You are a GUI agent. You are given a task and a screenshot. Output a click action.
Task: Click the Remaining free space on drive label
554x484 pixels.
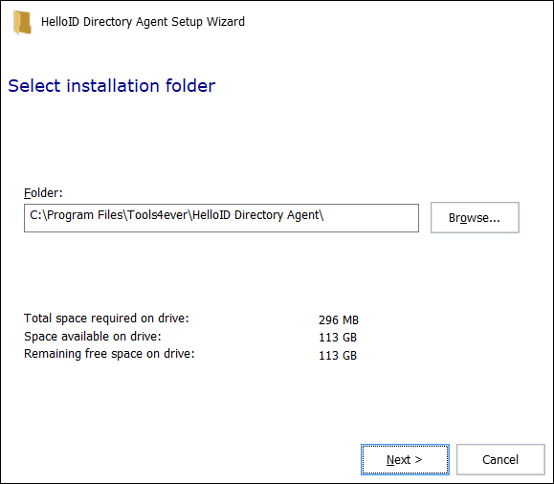point(109,354)
